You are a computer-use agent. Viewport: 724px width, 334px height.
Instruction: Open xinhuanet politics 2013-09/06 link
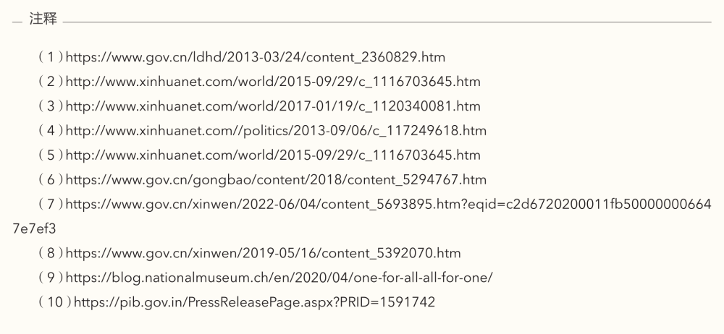pyautogui.click(x=276, y=131)
